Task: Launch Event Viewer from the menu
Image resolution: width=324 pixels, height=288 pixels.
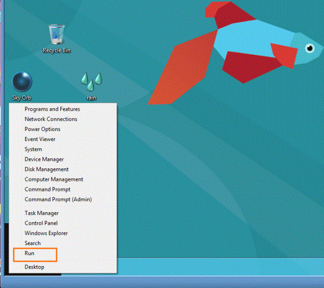Action: click(63, 139)
